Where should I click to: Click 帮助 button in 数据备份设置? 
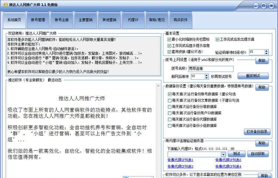(262, 87)
